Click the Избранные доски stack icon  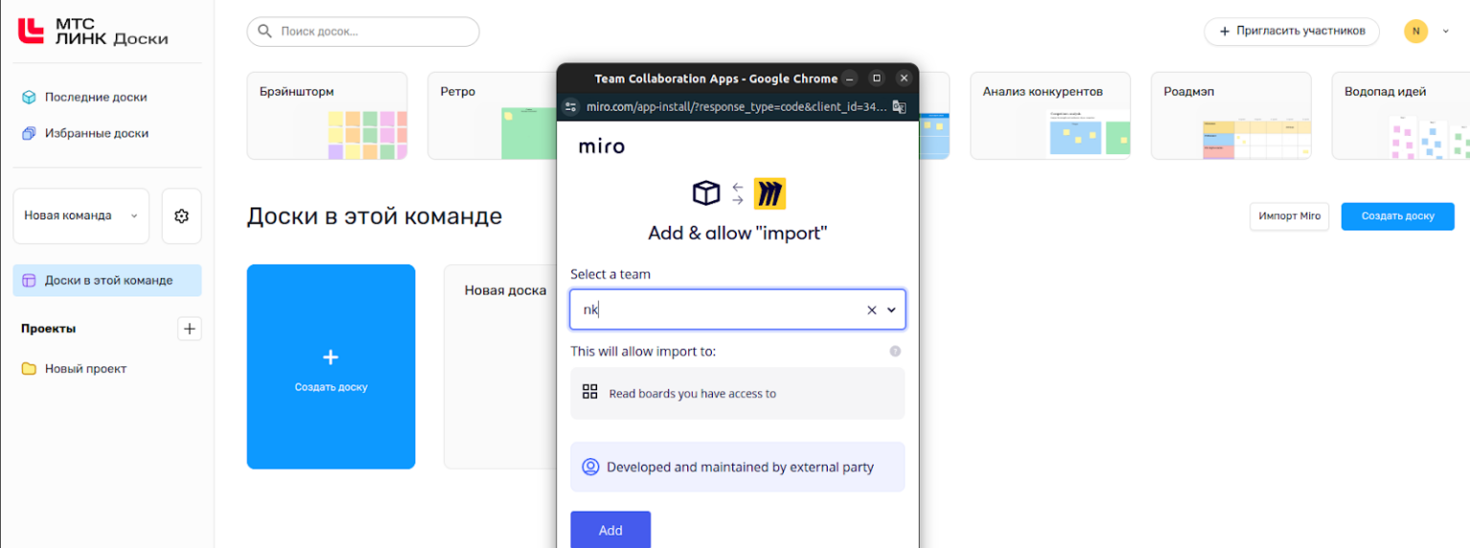[x=29, y=134]
